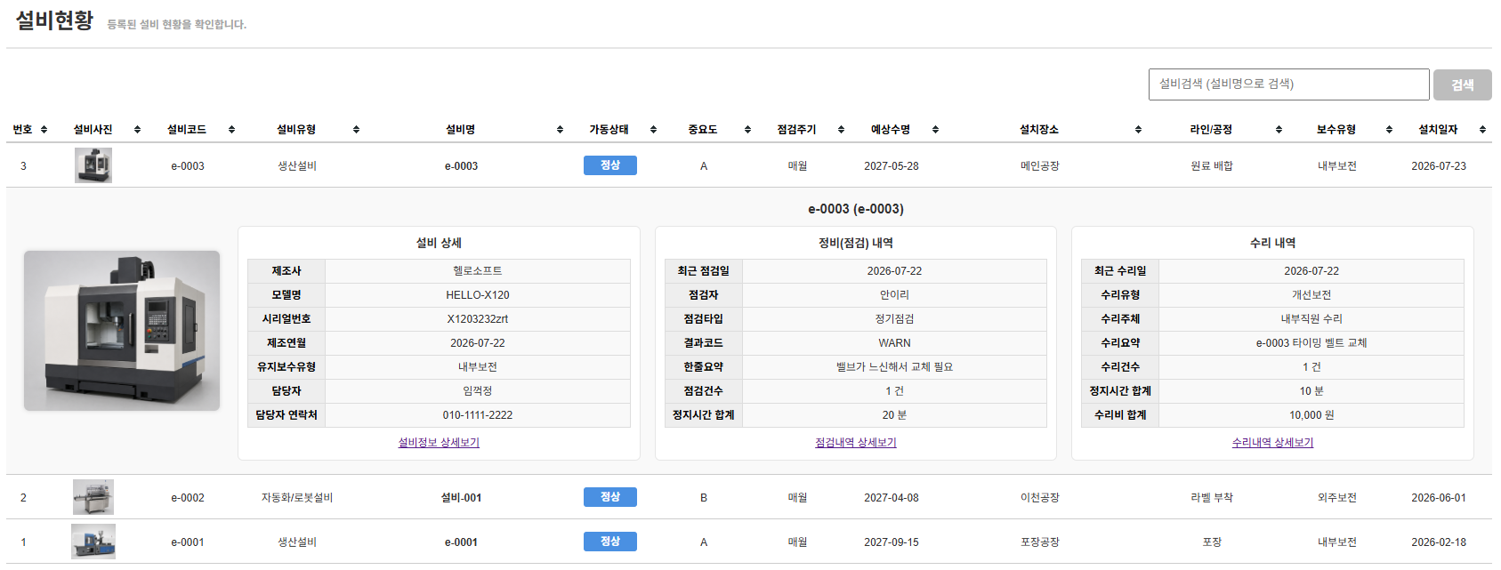This screenshot has width=1501, height=570.
Task: Open 설비정보 상세보기 link
Action: (439, 442)
